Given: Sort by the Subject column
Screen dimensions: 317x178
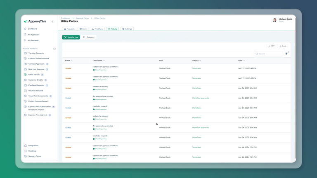Looking at the screenshot, I should click(x=196, y=61).
